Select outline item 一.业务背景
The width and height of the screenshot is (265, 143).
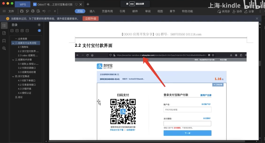click(21, 39)
